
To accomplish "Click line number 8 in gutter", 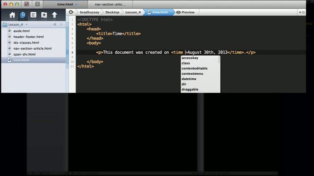I will pyautogui.click(x=72, y=52).
